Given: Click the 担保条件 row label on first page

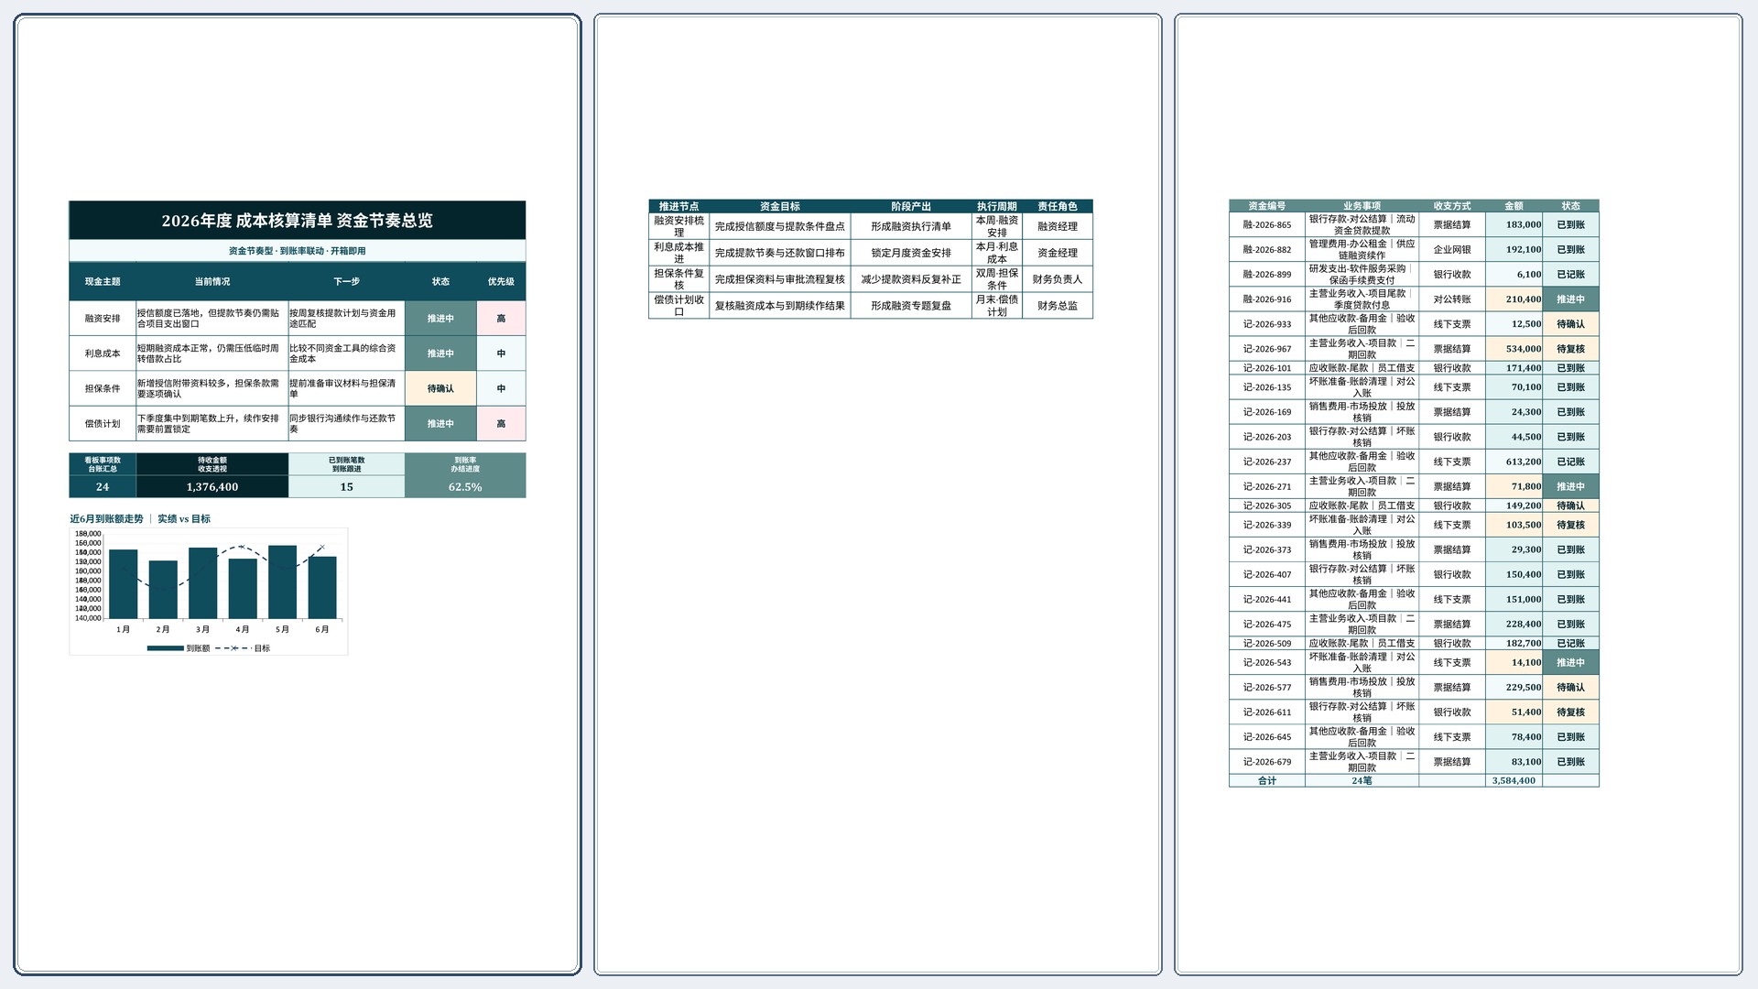Looking at the screenshot, I should click(x=103, y=388).
